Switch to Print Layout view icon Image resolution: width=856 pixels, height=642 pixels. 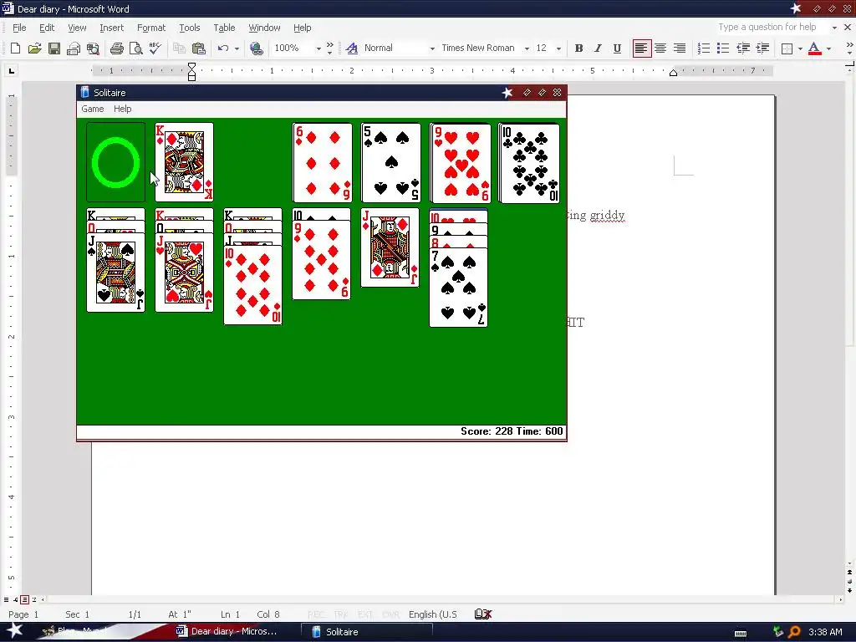pos(24,599)
